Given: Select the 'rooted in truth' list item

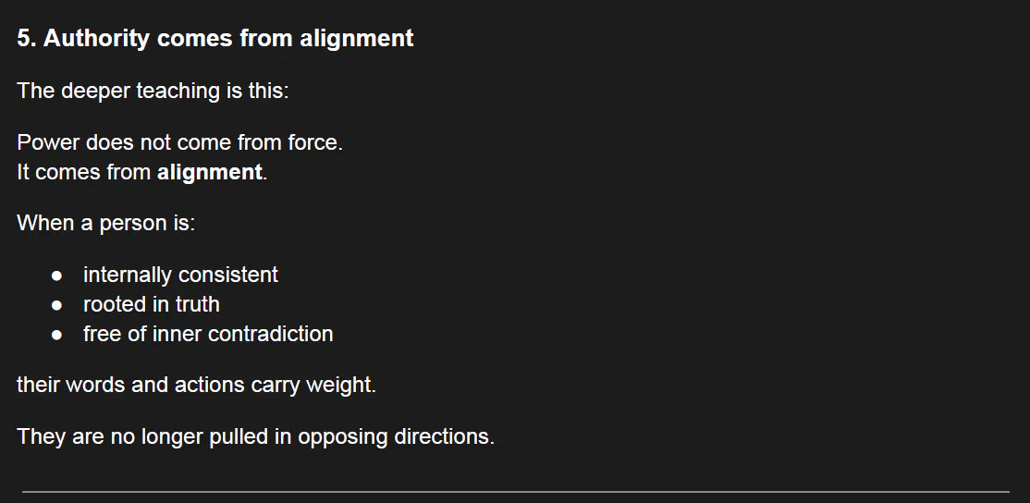Looking at the screenshot, I should [x=151, y=304].
